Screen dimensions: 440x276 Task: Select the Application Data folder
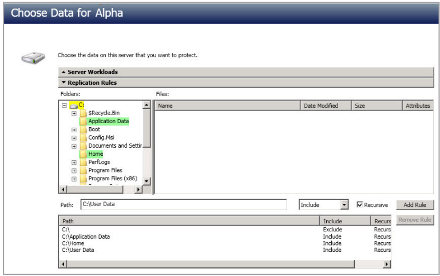108,121
